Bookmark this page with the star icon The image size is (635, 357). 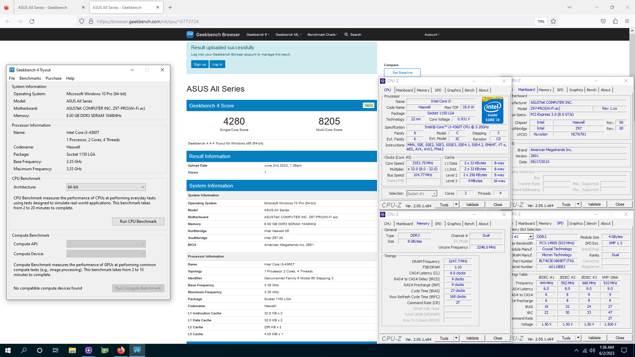click(553, 21)
